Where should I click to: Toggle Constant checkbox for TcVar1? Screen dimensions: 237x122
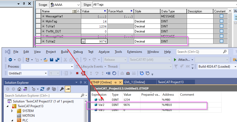pyautogui.click(x=221, y=26)
